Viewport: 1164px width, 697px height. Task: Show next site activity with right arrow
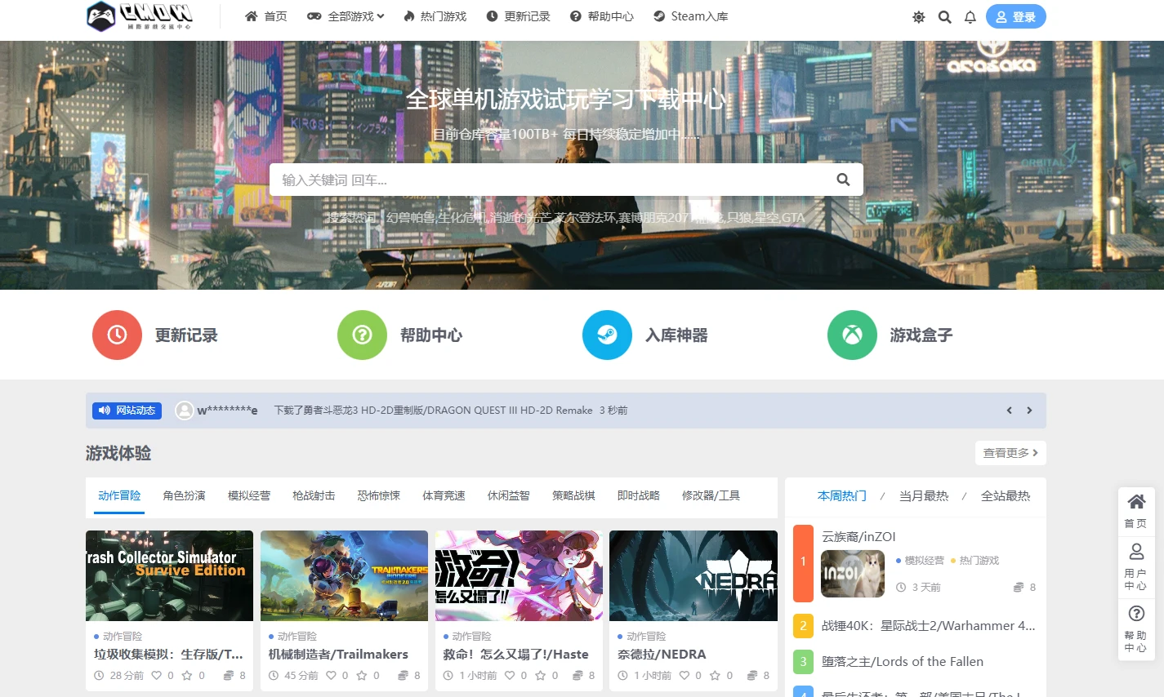1029,411
